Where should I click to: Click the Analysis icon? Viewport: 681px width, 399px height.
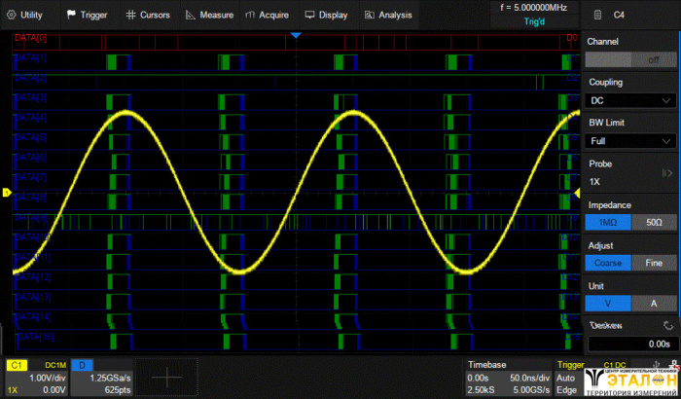pos(370,15)
